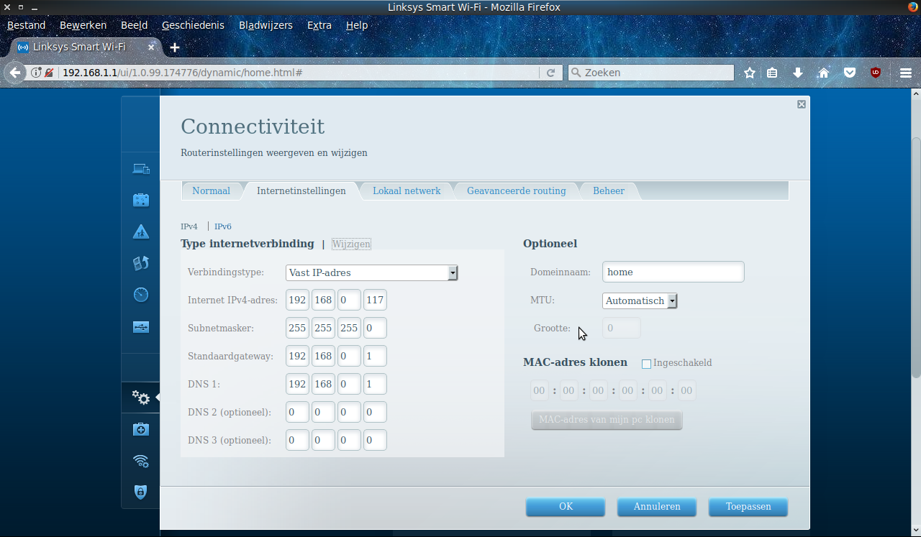The height and width of the screenshot is (537, 921).
Task: Click the Domeinnaam input field
Action: [673, 272]
